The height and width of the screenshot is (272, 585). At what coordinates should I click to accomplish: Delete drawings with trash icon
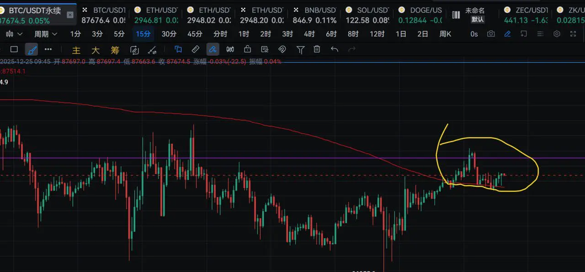pos(317,49)
